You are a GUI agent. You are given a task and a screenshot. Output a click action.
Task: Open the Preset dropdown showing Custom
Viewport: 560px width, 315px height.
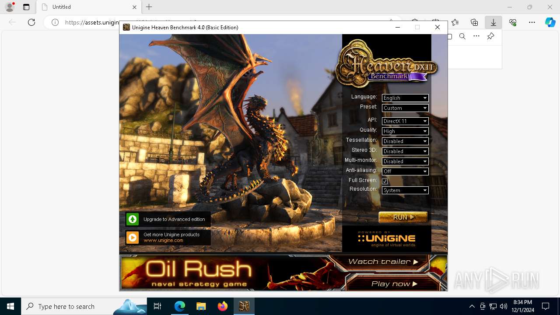pyautogui.click(x=405, y=108)
